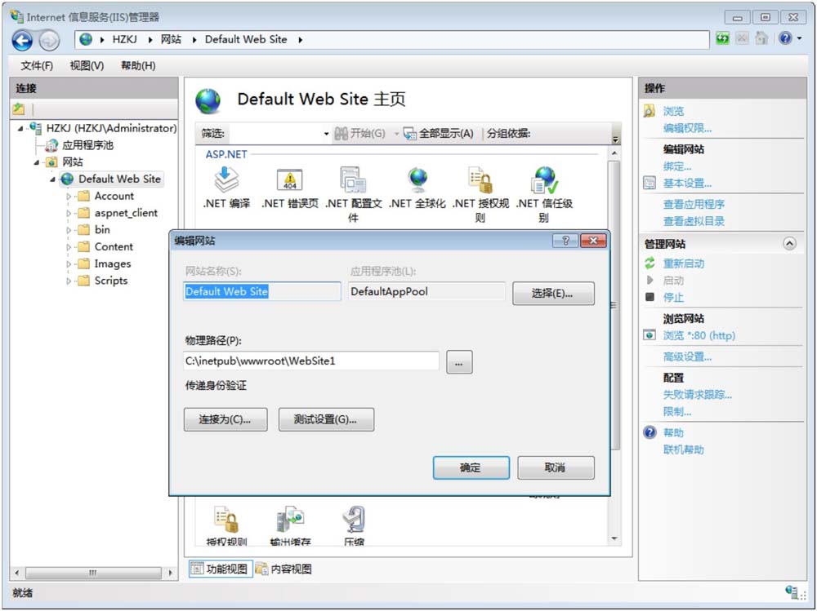Click the 停止 stop site action
This screenshot has width=817, height=611.
click(x=672, y=298)
